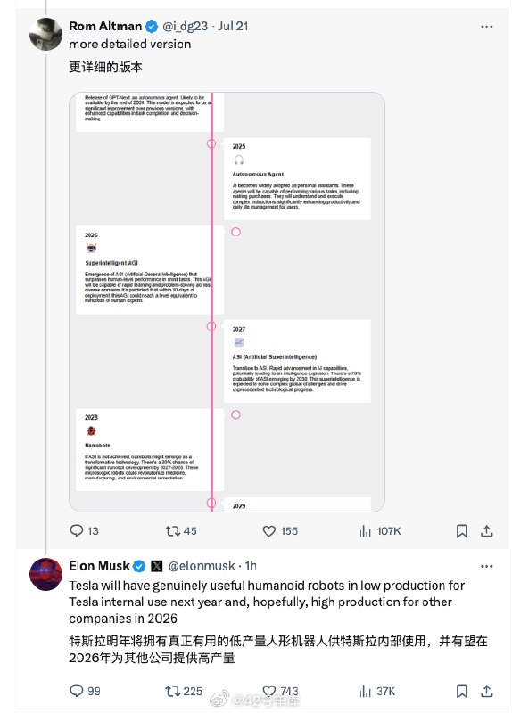Click the X affiliation badge beside Elon Musk
Viewport: 512px width, 713px height.
(157, 566)
